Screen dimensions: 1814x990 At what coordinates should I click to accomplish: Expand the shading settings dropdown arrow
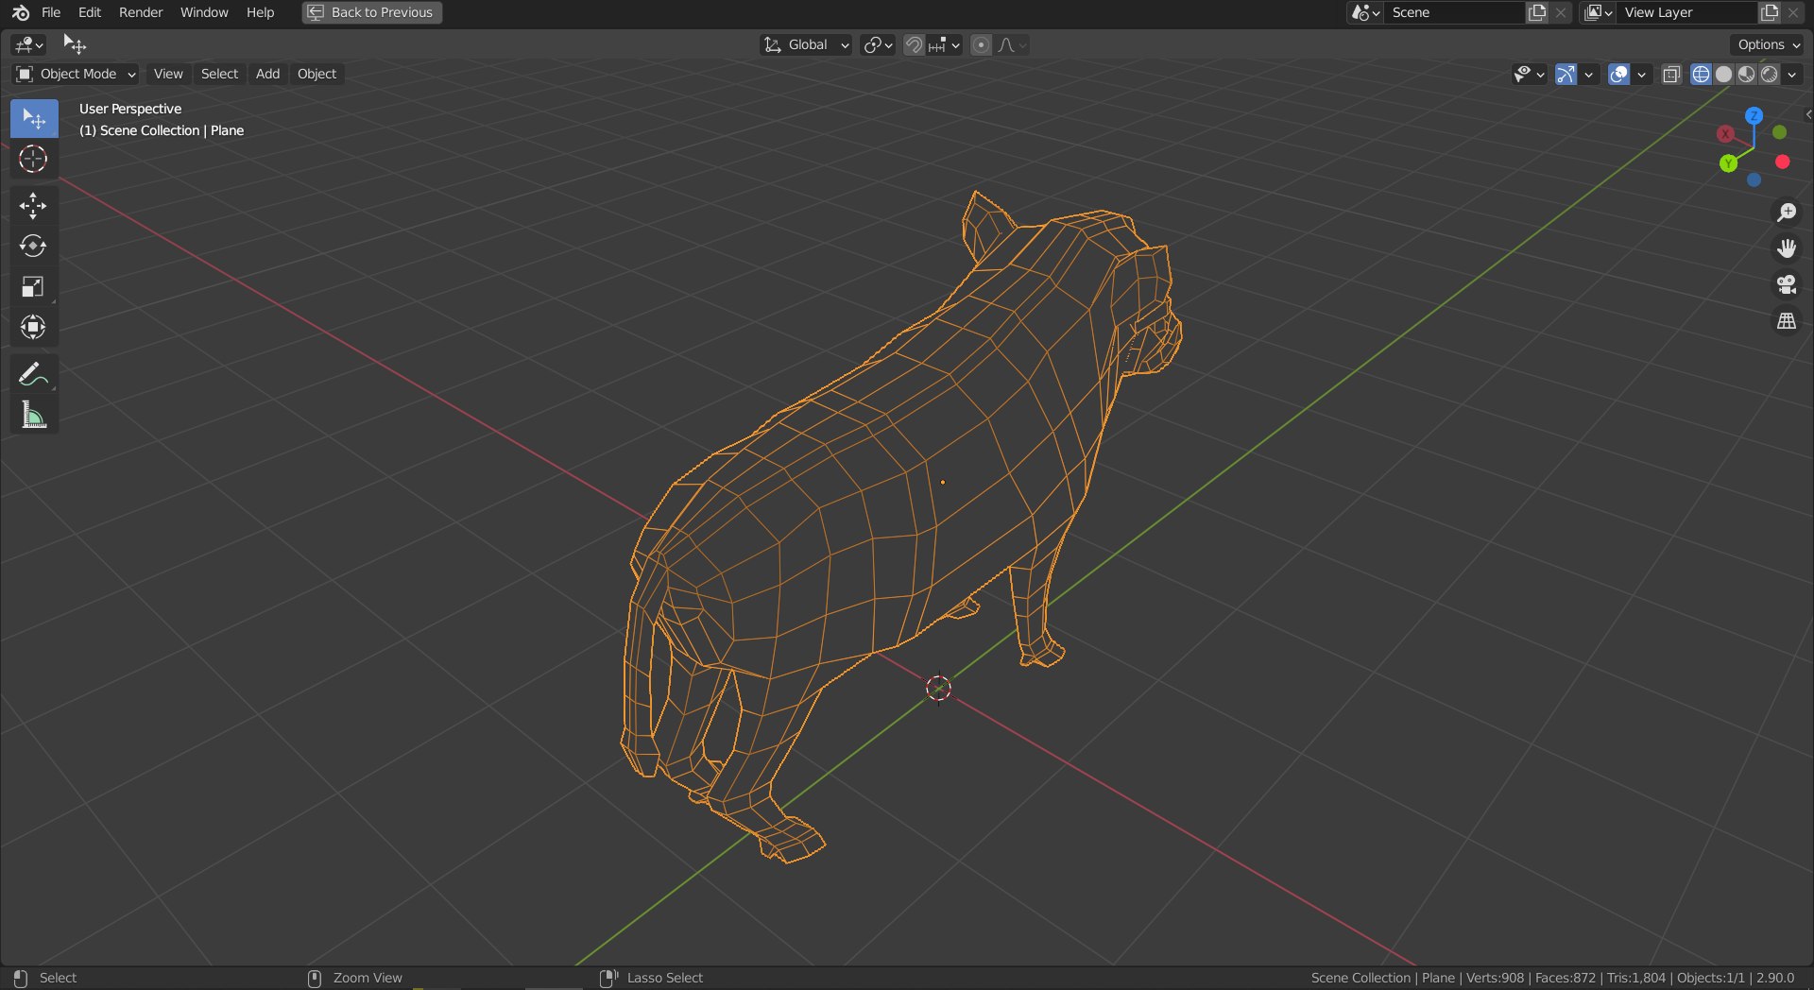point(1792,74)
